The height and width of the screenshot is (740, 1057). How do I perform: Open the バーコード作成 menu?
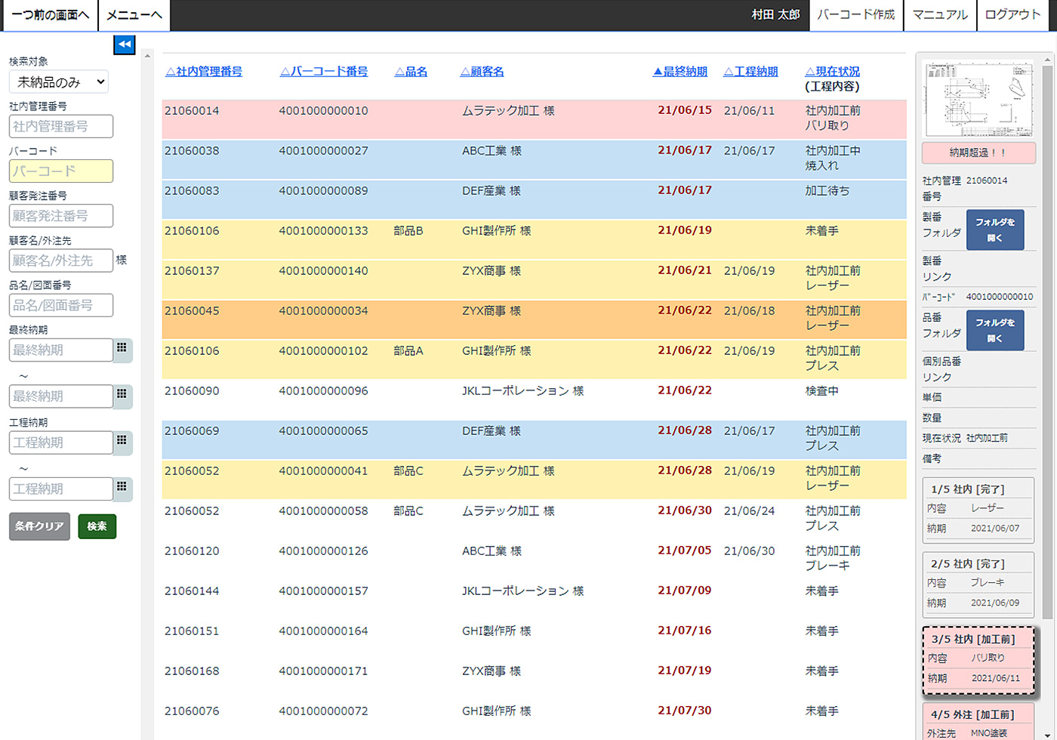point(855,15)
